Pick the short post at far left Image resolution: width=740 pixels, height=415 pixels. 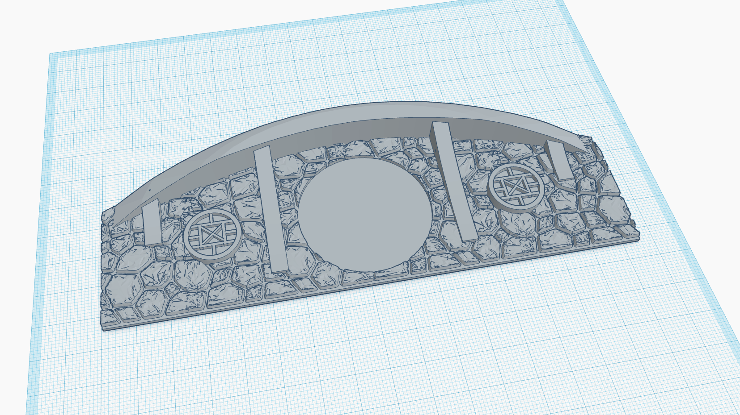pos(152,222)
